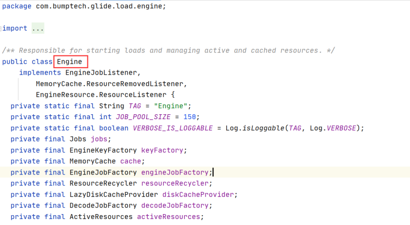The height and width of the screenshot is (225, 410).
Task: Click the engineJobFactory field name
Action: (x=175, y=173)
